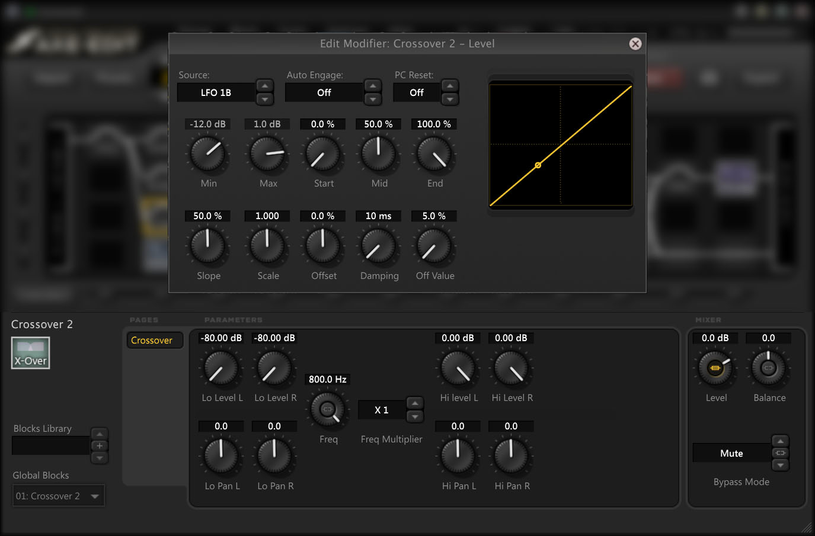This screenshot has height=536, width=815.
Task: Select the Crossover page tab
Action: pos(154,341)
